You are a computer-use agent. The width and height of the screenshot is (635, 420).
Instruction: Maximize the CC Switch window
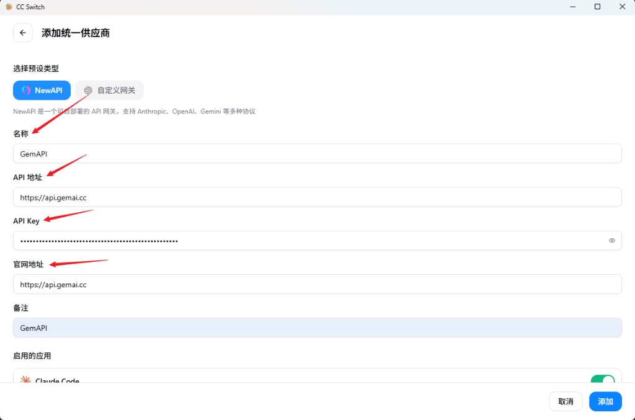click(597, 7)
